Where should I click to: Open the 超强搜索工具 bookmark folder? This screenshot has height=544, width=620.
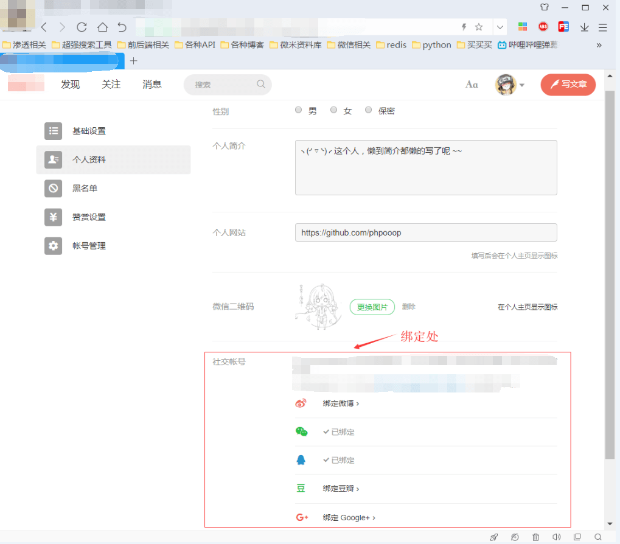pos(82,45)
